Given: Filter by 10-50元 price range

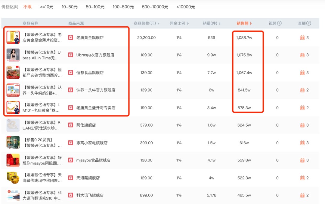Looking at the screenshot, I should point(70,7).
